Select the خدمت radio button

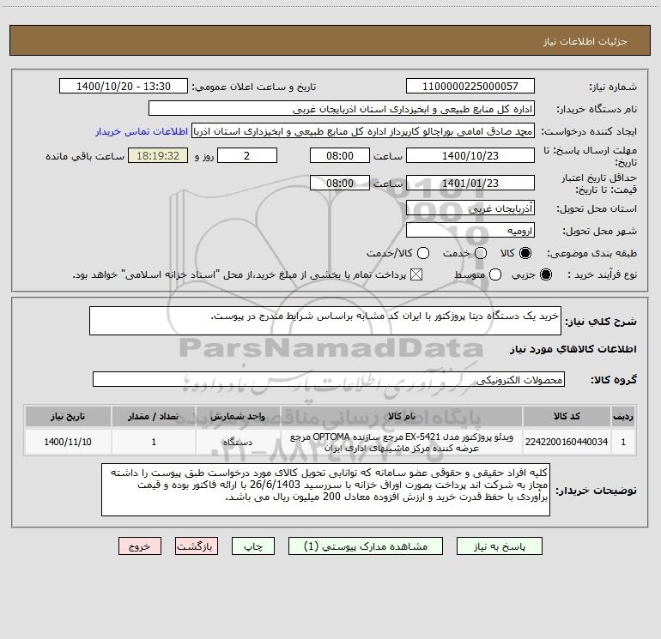[481, 253]
